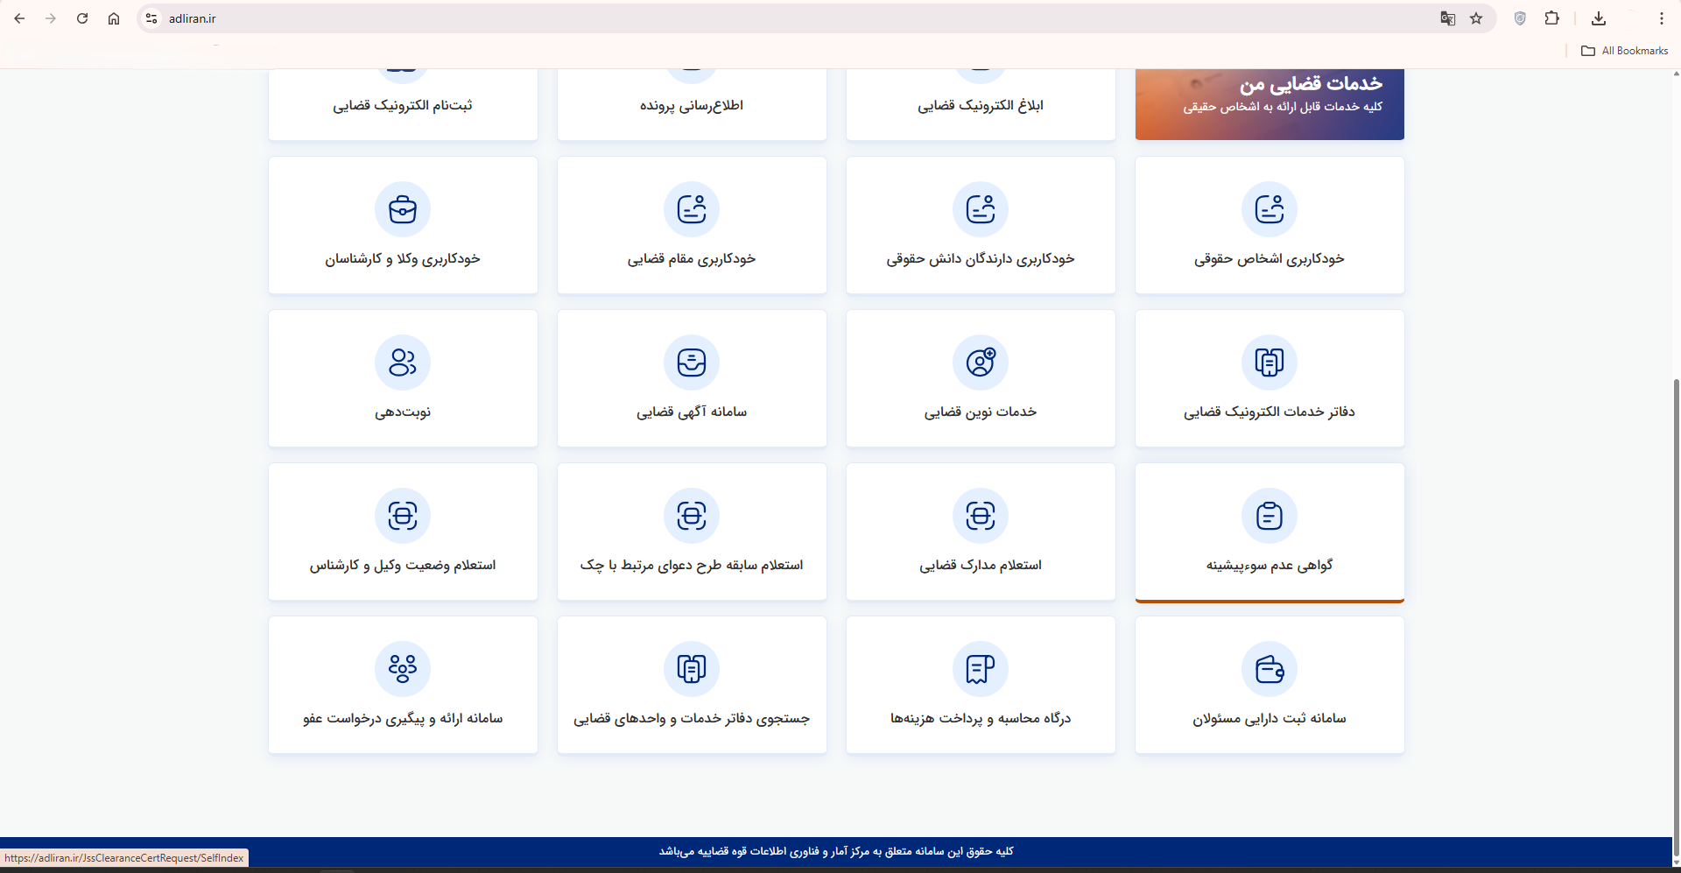Open the خودکاربری مقام قضایی link
The height and width of the screenshot is (873, 1681).
point(691,259)
